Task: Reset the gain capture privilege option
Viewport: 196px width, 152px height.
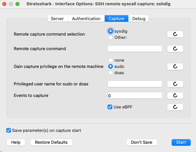Action: (x=175, y=67)
